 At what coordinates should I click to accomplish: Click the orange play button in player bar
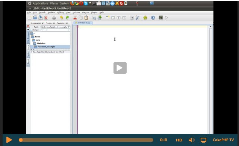pyautogui.click(x=9, y=140)
